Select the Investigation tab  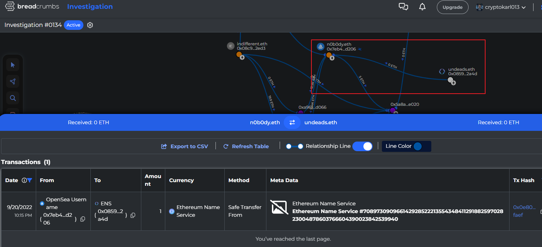pos(90,6)
